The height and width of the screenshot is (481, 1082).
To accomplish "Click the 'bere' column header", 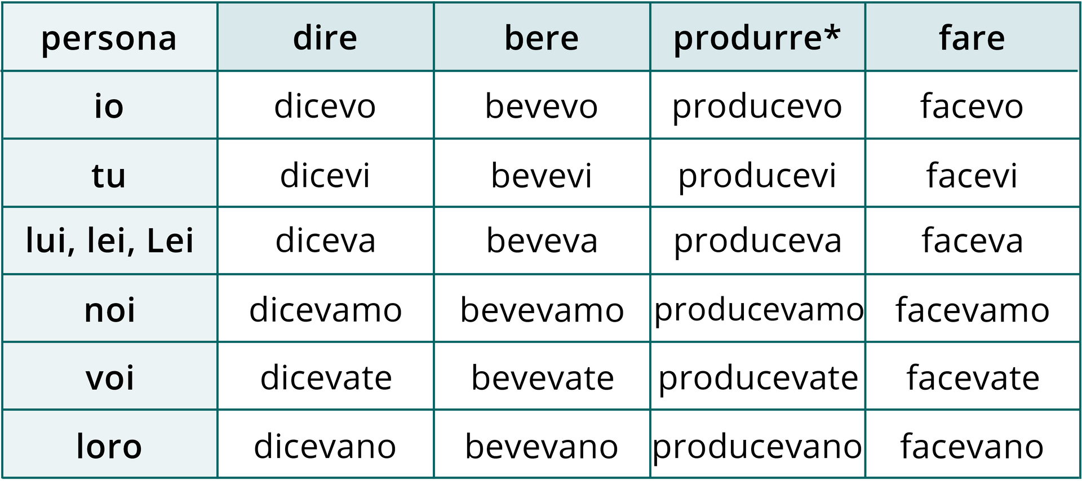I will 542,38.
